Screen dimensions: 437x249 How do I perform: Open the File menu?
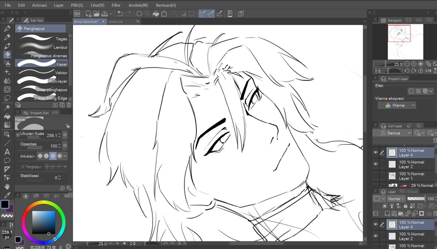[x=8, y=5]
